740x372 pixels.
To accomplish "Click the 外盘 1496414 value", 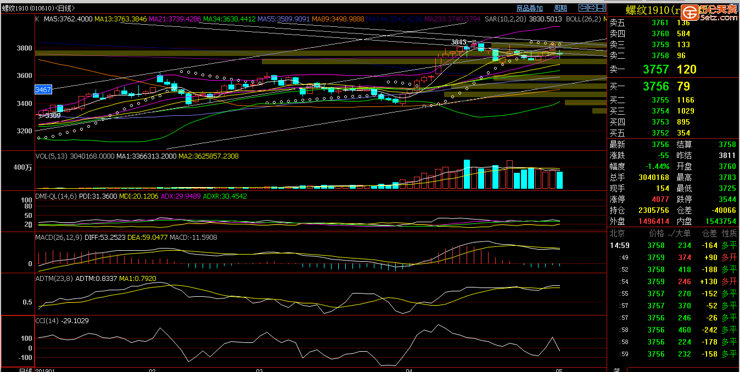I will [x=654, y=221].
